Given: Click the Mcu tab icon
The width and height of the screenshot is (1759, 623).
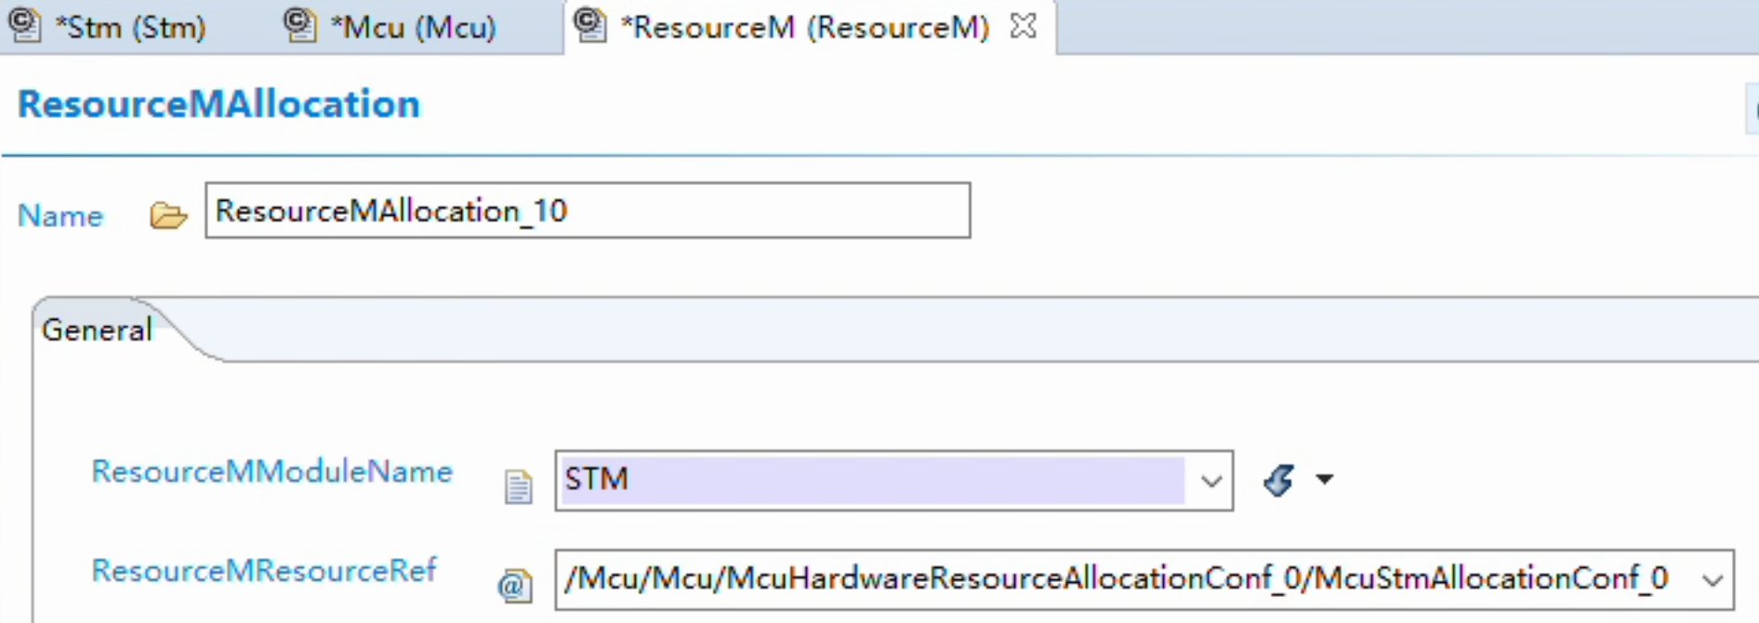Looking at the screenshot, I should (299, 25).
